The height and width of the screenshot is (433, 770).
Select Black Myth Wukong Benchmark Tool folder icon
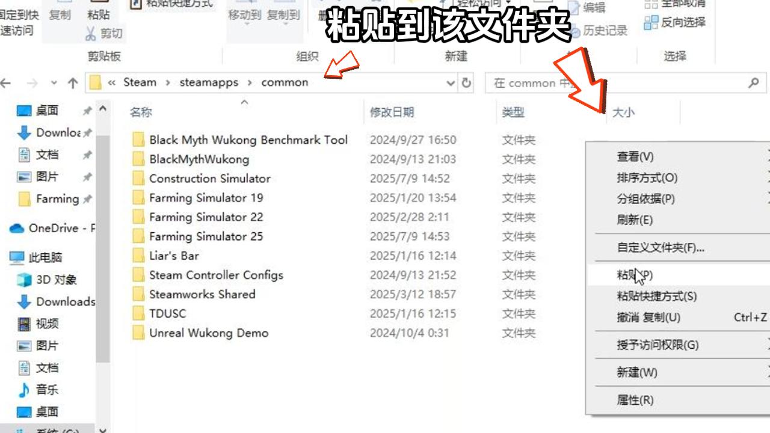138,140
